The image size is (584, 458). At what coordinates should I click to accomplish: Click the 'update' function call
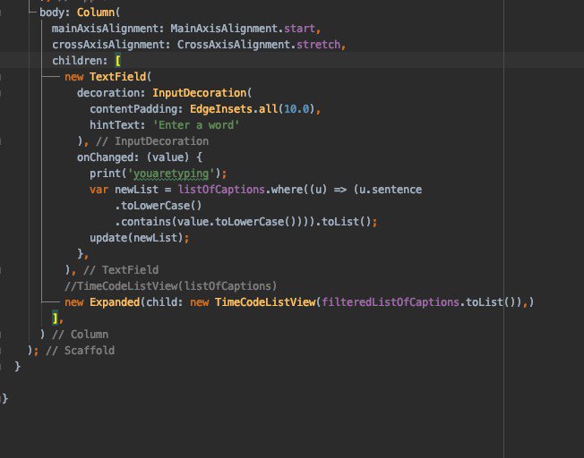click(x=108, y=238)
